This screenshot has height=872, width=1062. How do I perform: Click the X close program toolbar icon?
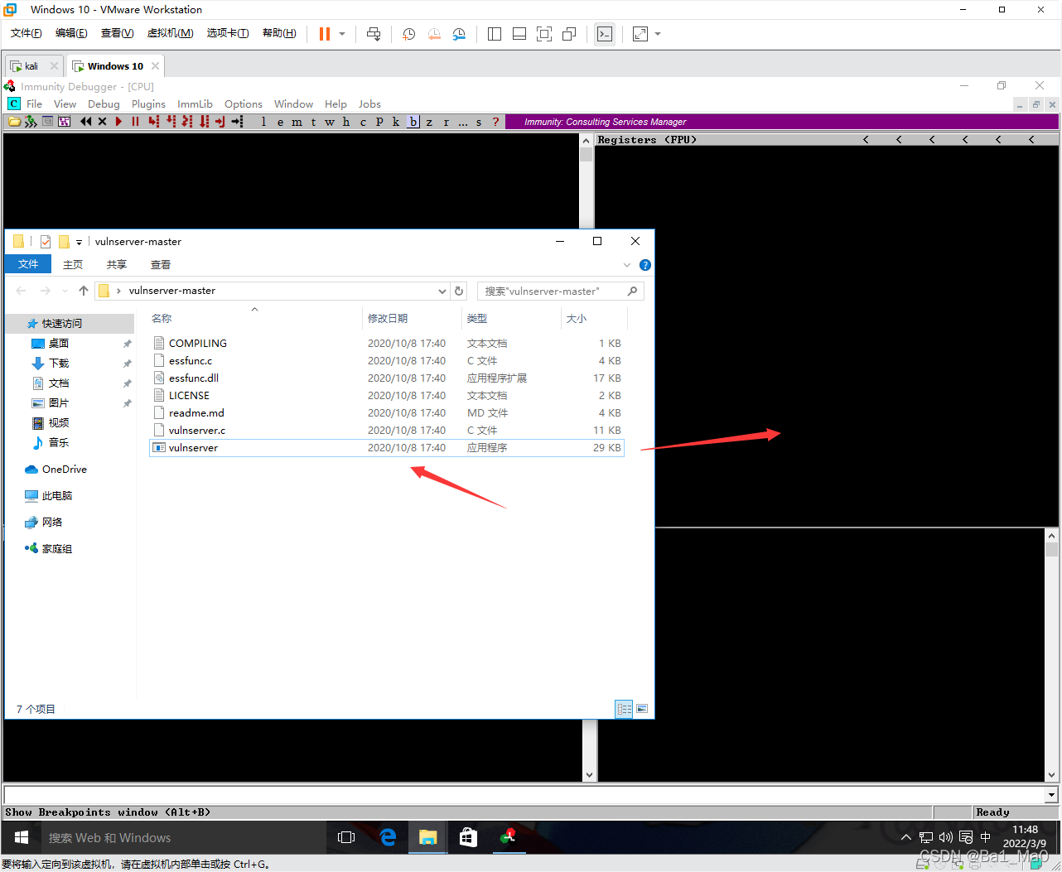tap(103, 122)
